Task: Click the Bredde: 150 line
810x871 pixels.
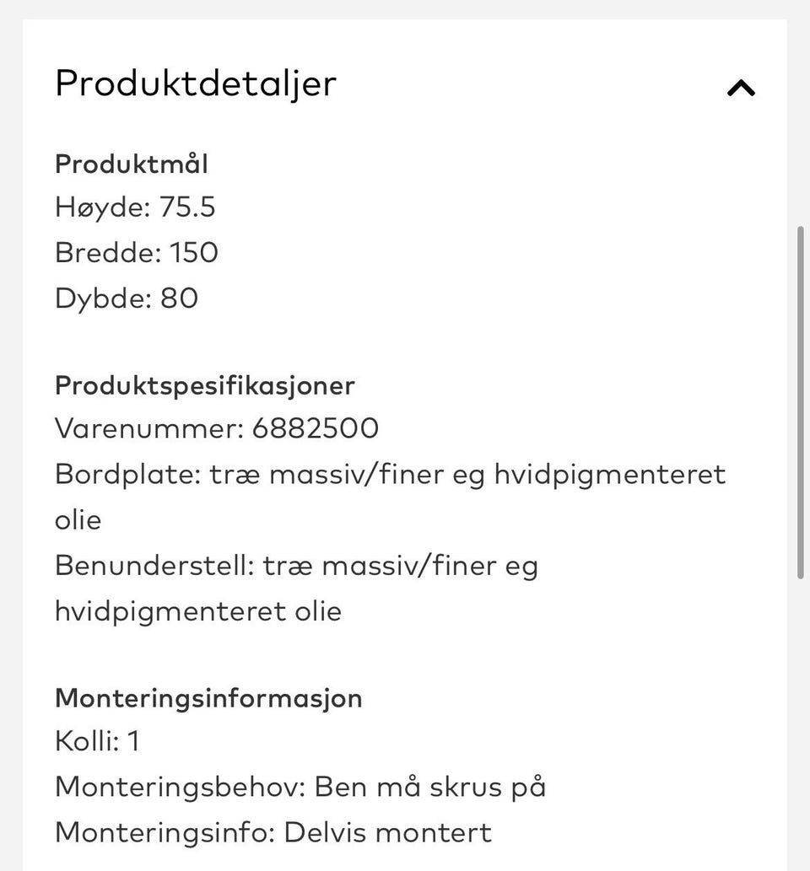Action: coord(137,253)
